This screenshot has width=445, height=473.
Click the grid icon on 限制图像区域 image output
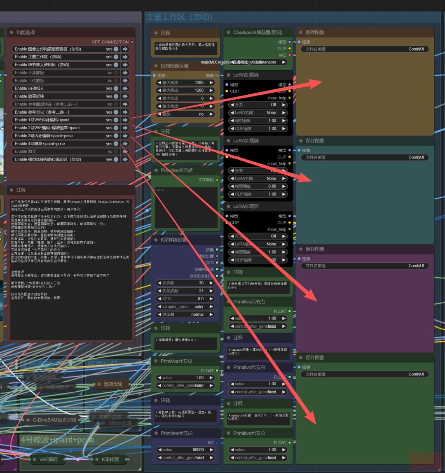click(x=217, y=76)
